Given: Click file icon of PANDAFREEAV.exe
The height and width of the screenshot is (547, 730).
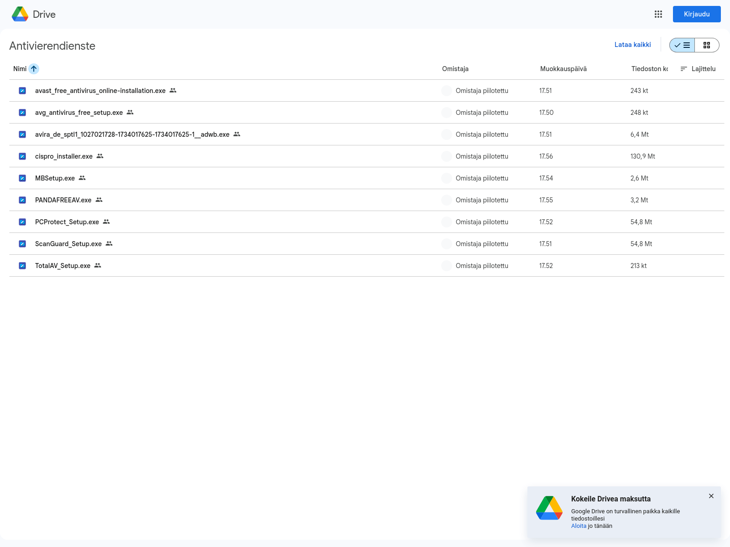Looking at the screenshot, I should pos(22,200).
